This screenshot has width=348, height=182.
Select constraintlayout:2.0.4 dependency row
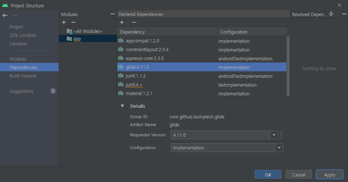coord(202,49)
